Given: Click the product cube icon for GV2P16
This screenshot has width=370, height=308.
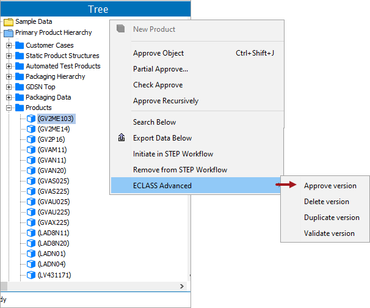Looking at the screenshot, I should tap(31, 139).
